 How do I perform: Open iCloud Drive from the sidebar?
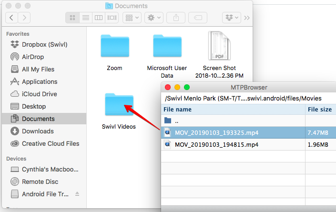tap(39, 94)
